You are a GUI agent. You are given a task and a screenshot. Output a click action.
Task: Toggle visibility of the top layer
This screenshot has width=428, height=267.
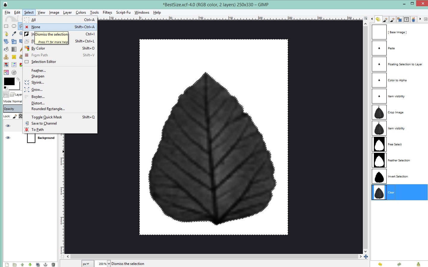click(x=8, y=126)
